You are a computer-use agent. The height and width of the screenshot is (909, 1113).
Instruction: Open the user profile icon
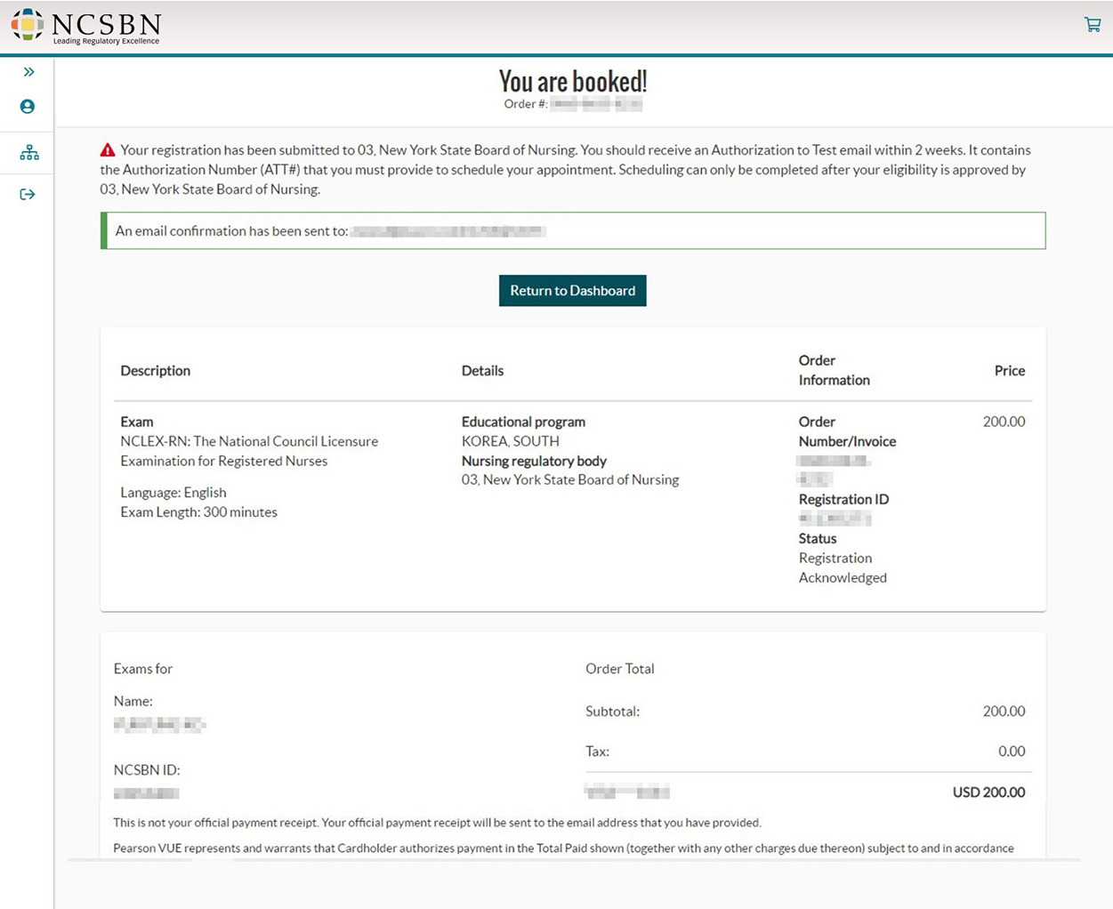point(28,107)
